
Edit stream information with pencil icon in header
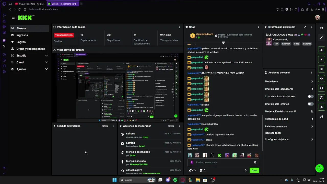305,27
